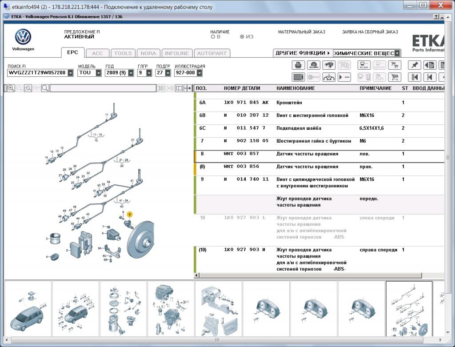Select the fuel pump parts thumbnail
Viewport: 455px width, 347px height.
tap(123, 309)
